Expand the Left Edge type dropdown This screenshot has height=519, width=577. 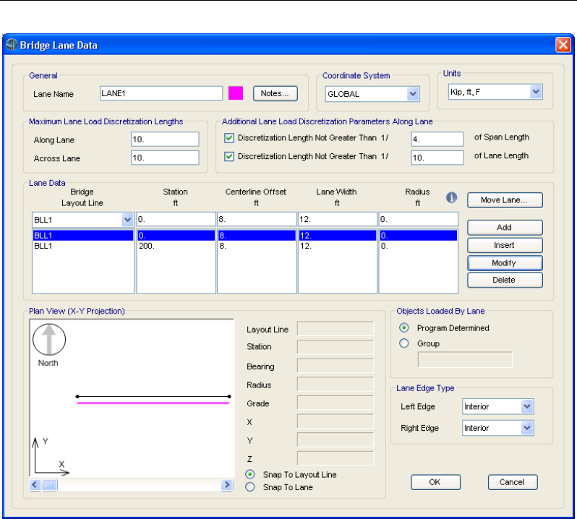pos(526,406)
